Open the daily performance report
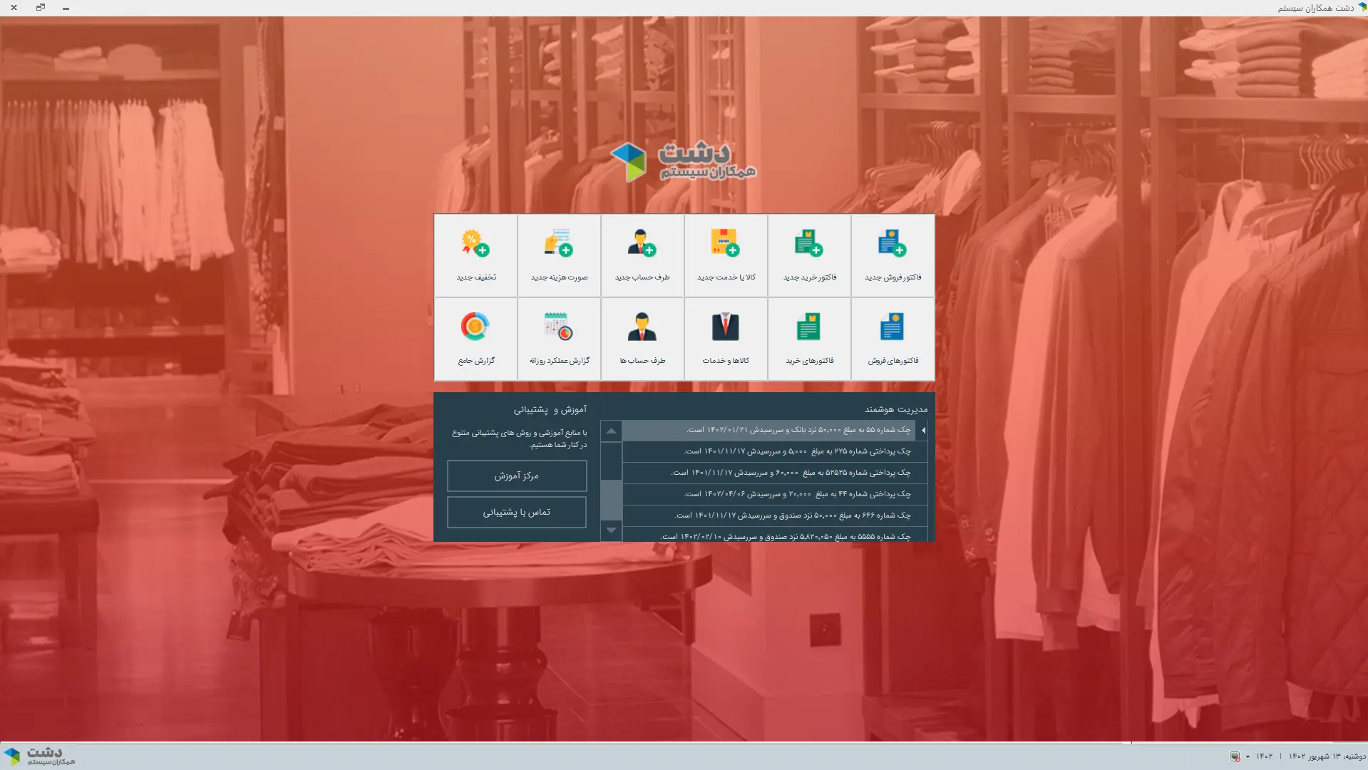The width and height of the screenshot is (1368, 770). pyautogui.click(x=559, y=339)
